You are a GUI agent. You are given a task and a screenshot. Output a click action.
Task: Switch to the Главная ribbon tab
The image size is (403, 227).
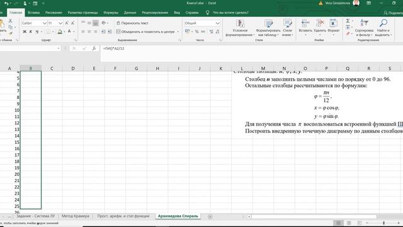16,13
